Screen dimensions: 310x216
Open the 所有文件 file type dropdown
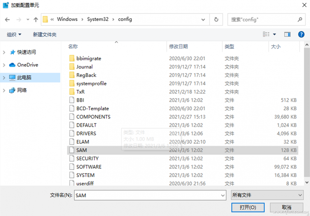pos(267,195)
